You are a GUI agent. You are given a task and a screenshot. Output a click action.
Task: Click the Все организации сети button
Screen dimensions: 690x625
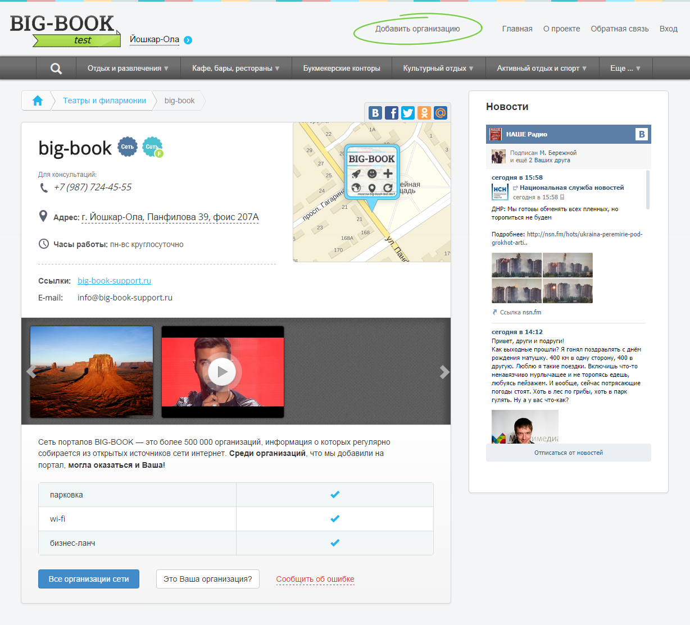coord(89,579)
